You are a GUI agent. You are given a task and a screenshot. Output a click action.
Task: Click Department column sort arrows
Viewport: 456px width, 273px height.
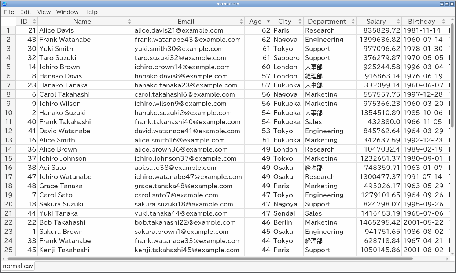[353, 22]
